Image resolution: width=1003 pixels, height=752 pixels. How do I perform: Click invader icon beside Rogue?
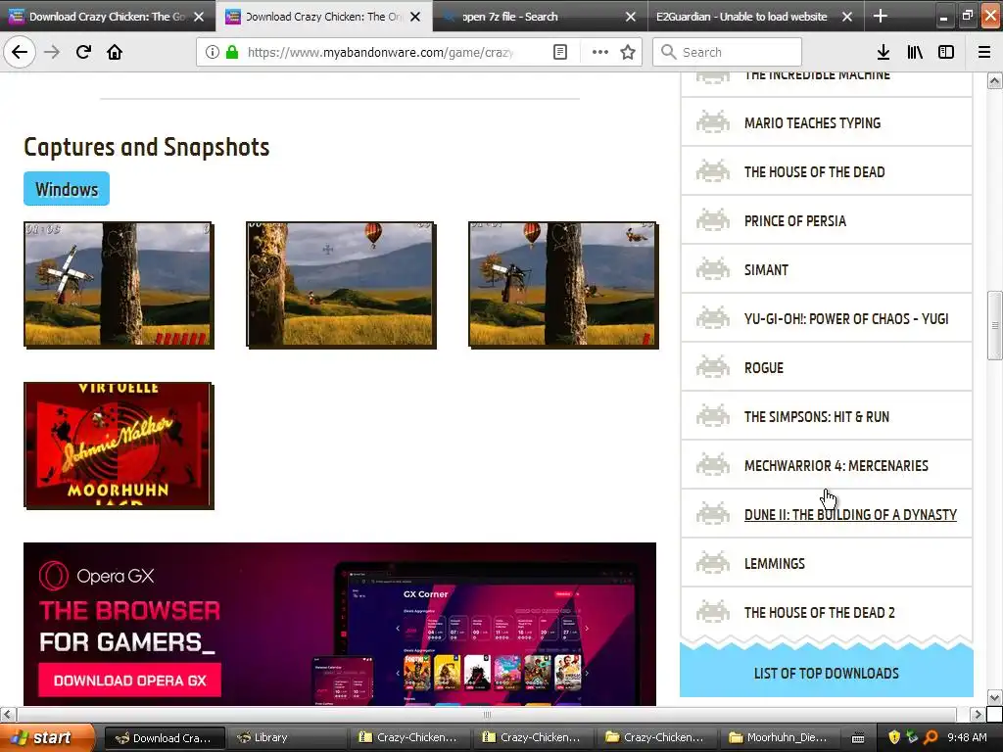click(713, 368)
